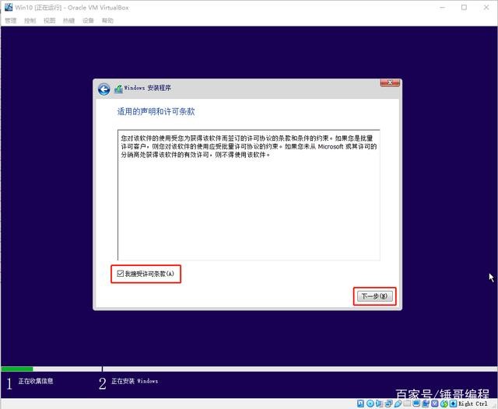Minimize the VirtualBox window

click(442, 7)
